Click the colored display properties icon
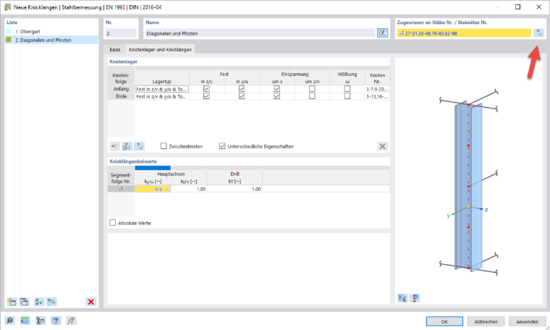Image resolution: width=550 pixels, height=330 pixels. tap(41, 320)
